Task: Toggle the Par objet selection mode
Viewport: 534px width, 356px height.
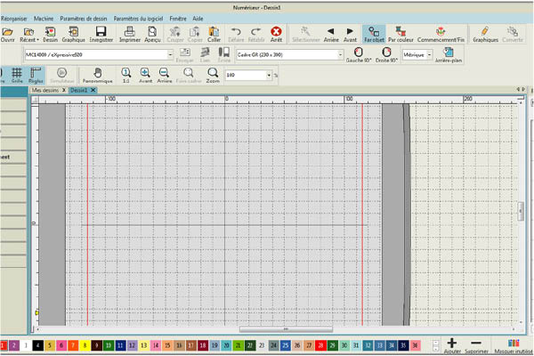Action: click(375, 34)
